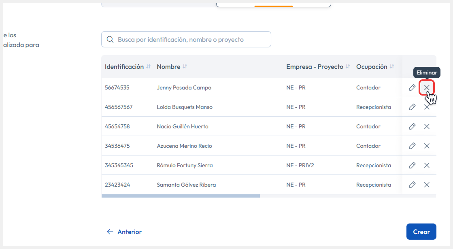Click the horizontal scrollbar below the table
453x249 pixels.
181,196
